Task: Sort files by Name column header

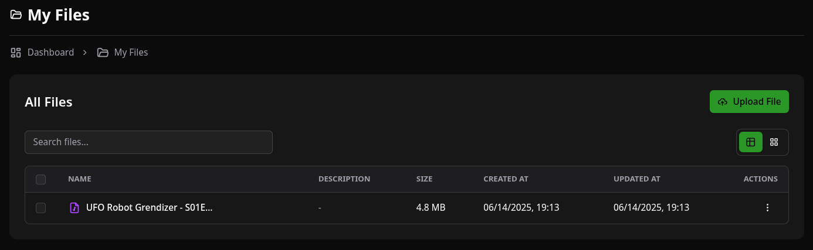Action: (x=80, y=179)
